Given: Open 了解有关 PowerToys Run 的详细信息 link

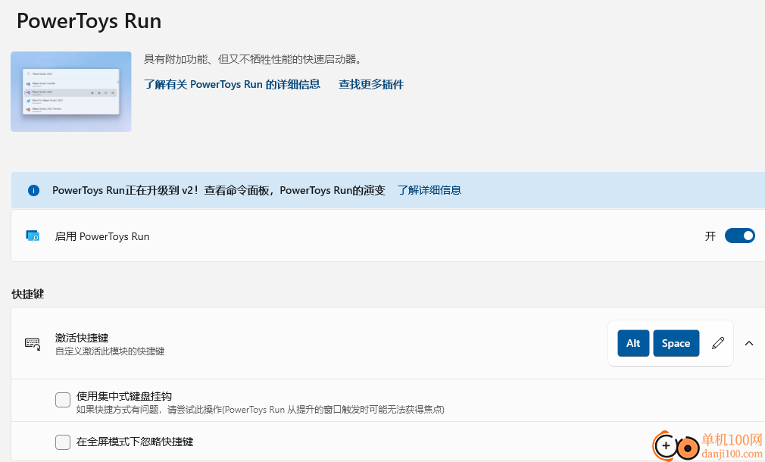Looking at the screenshot, I should [x=232, y=84].
